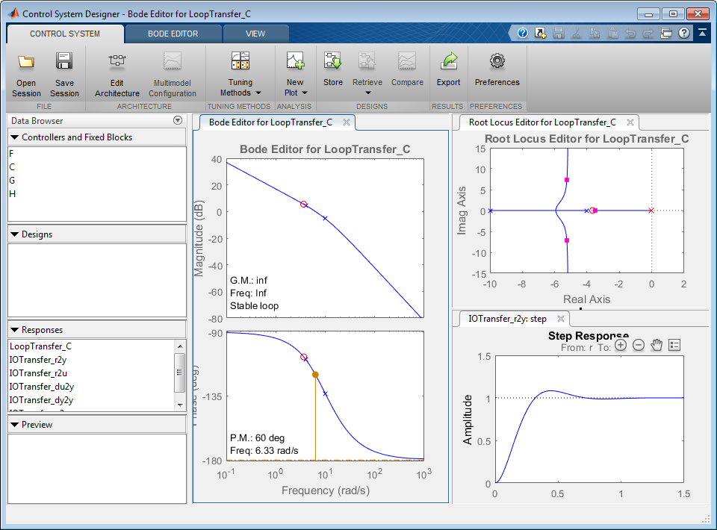Collapse the Responses section
Image resolution: width=717 pixels, height=530 pixels.
[x=16, y=329]
